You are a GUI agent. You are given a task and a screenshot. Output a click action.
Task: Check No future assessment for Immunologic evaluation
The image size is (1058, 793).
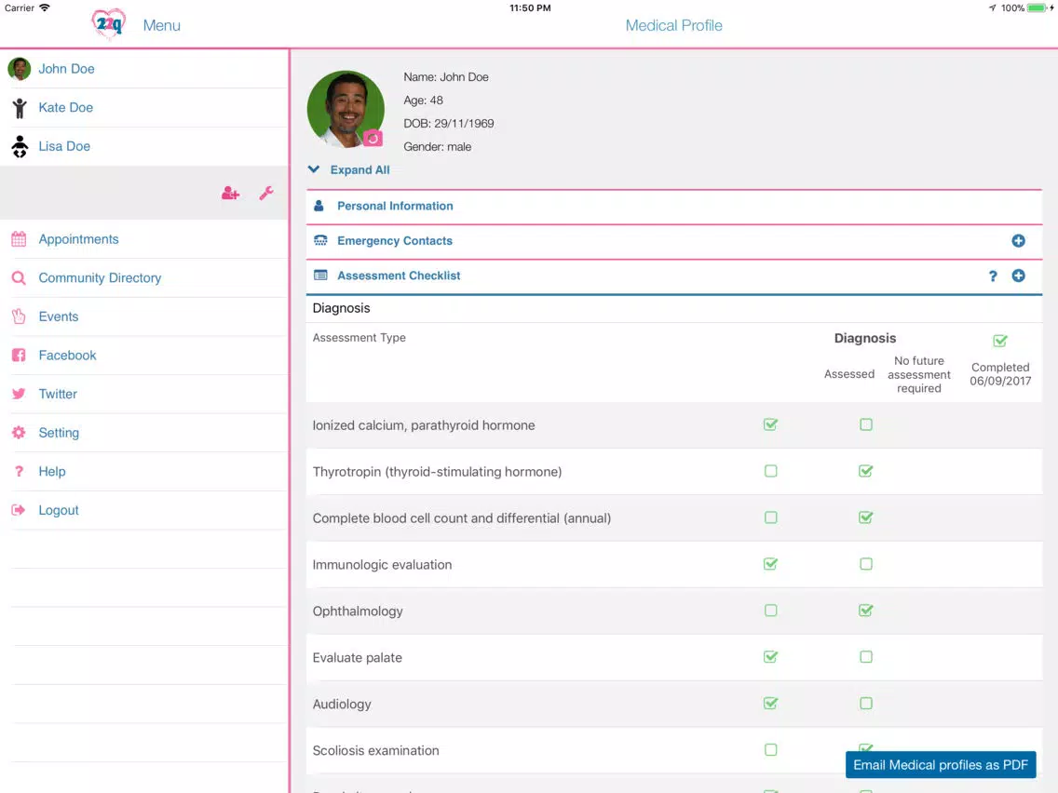pos(866,564)
